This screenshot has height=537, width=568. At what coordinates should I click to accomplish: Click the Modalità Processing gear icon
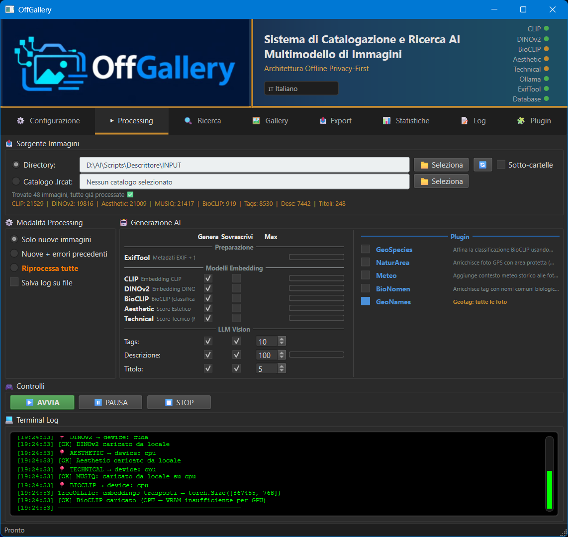pyautogui.click(x=9, y=223)
